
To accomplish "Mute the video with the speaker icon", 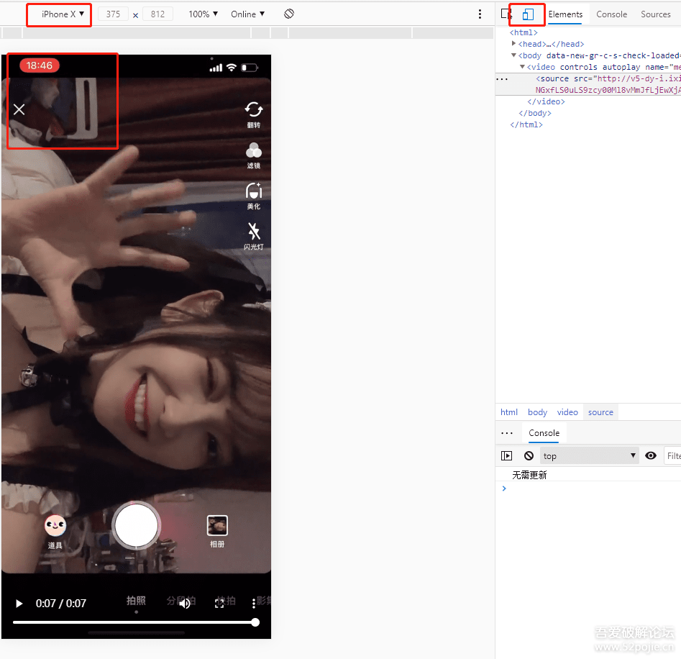I will [x=185, y=604].
